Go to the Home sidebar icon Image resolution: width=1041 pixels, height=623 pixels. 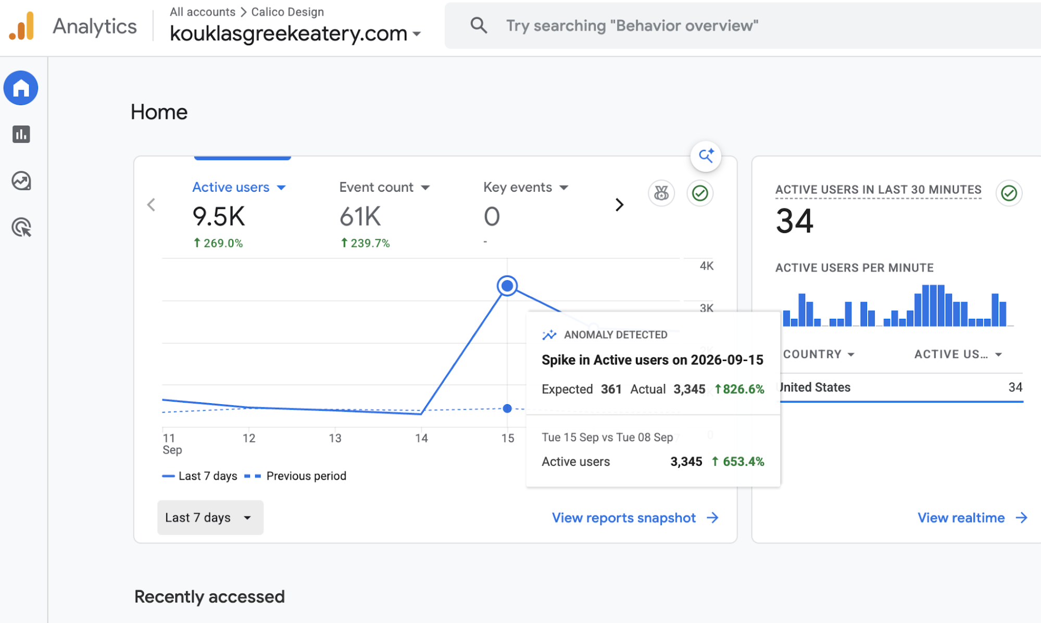(x=21, y=88)
